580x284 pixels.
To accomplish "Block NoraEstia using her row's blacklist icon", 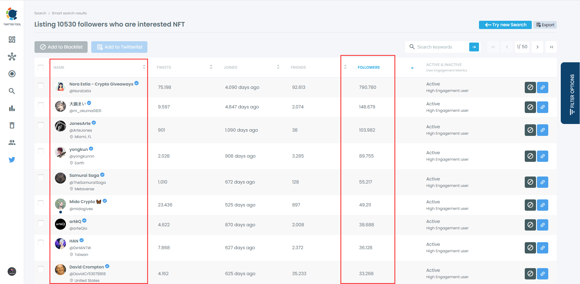I will (530, 87).
